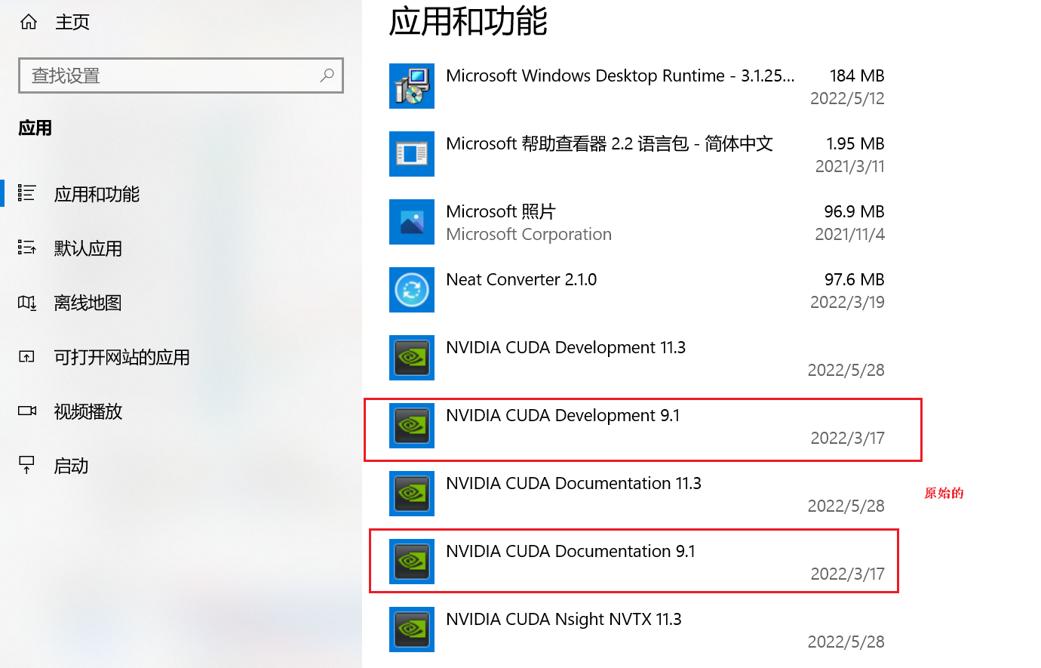Image resolution: width=1041 pixels, height=668 pixels.
Task: Click the 2021/11/4 install date
Action: coord(850,234)
